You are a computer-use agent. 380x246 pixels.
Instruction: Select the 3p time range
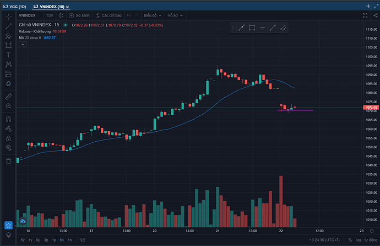[x=46, y=240]
